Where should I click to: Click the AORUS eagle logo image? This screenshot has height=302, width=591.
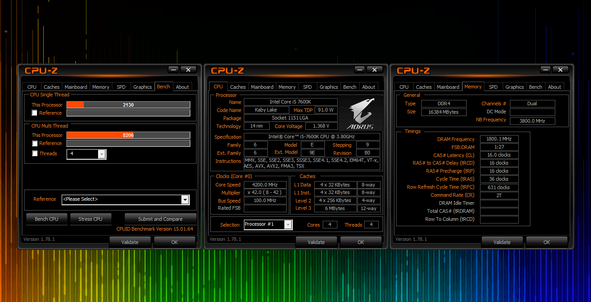(x=361, y=114)
